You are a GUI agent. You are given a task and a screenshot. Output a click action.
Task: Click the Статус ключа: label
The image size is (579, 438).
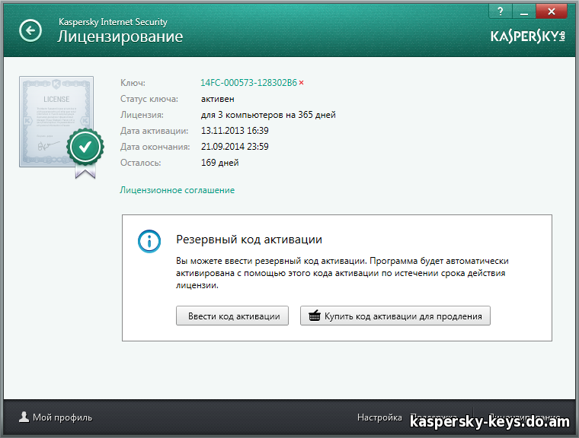149,99
